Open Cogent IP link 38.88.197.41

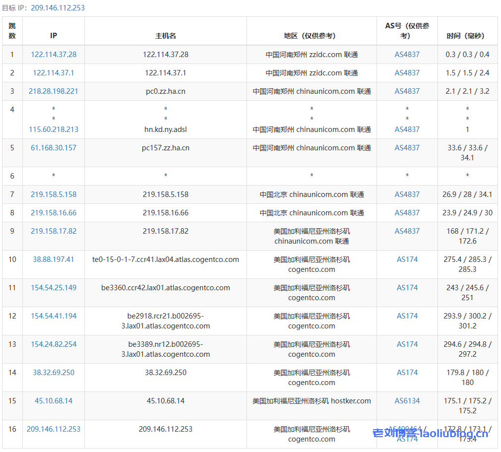point(54,259)
